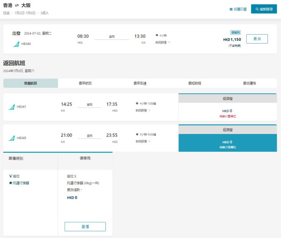281x238 pixels.
Task: Click HB341 departure time 14:25
Action: [67, 104]
